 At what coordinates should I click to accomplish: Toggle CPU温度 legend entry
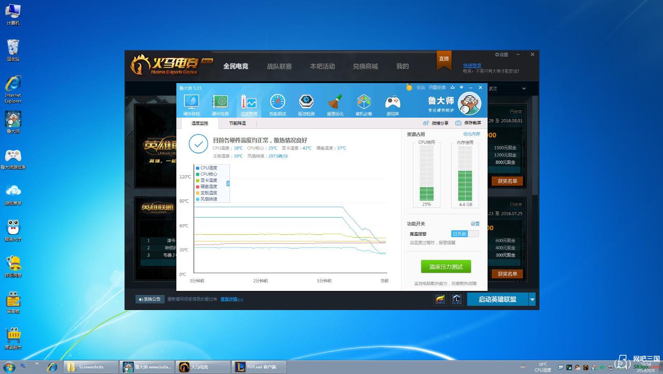click(x=207, y=168)
